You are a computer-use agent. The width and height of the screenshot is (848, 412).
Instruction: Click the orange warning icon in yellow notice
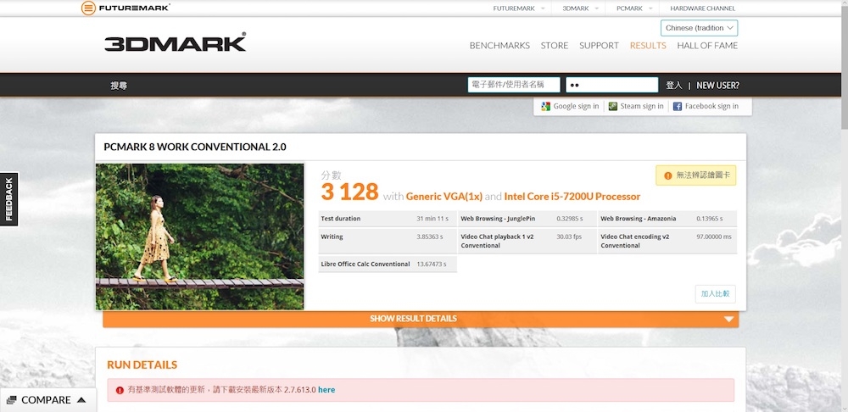pyautogui.click(x=668, y=175)
